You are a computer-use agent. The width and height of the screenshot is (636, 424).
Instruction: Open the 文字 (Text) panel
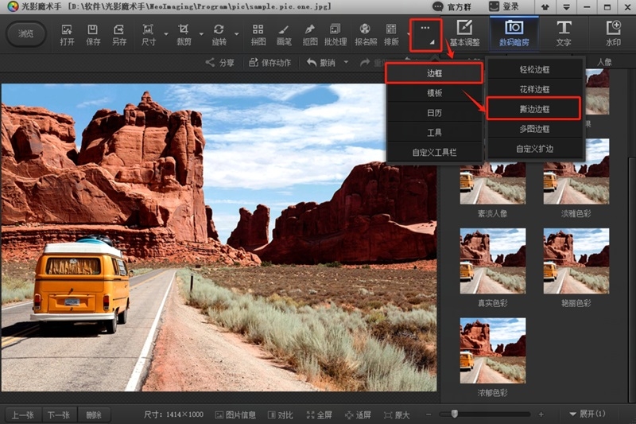[564, 33]
